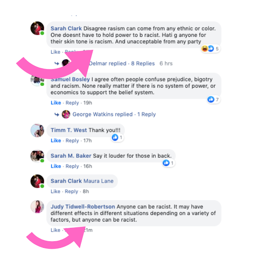
Task: Reply to Sarah Clark's Maura Lane comment
Action: click(71, 191)
